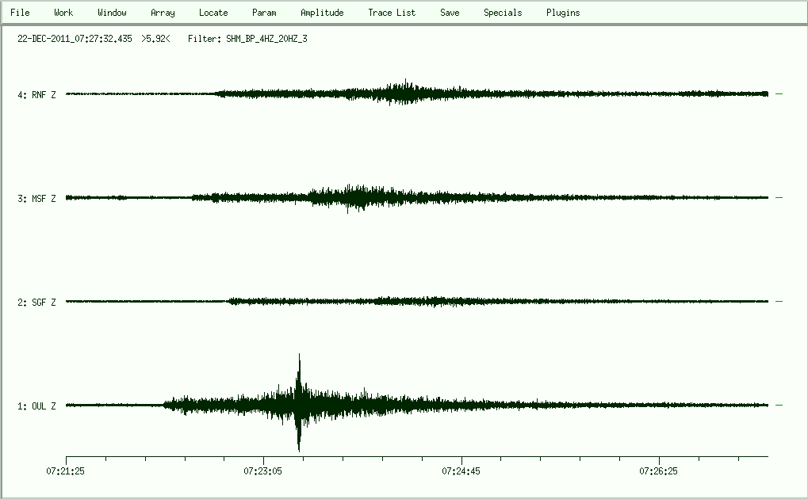
Task: Expand the Param menu
Action: pos(264,13)
